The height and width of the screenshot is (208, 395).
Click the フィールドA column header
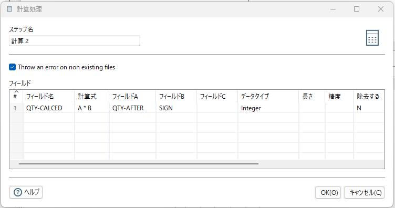132,96
